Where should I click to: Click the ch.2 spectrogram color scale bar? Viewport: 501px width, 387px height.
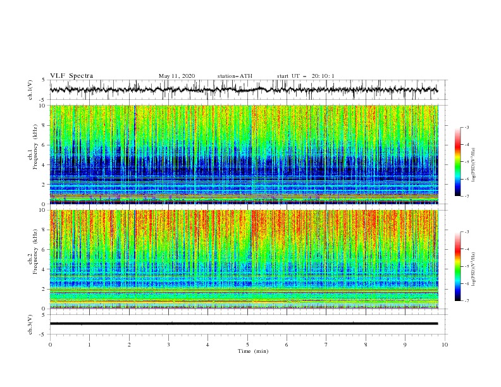point(457,266)
